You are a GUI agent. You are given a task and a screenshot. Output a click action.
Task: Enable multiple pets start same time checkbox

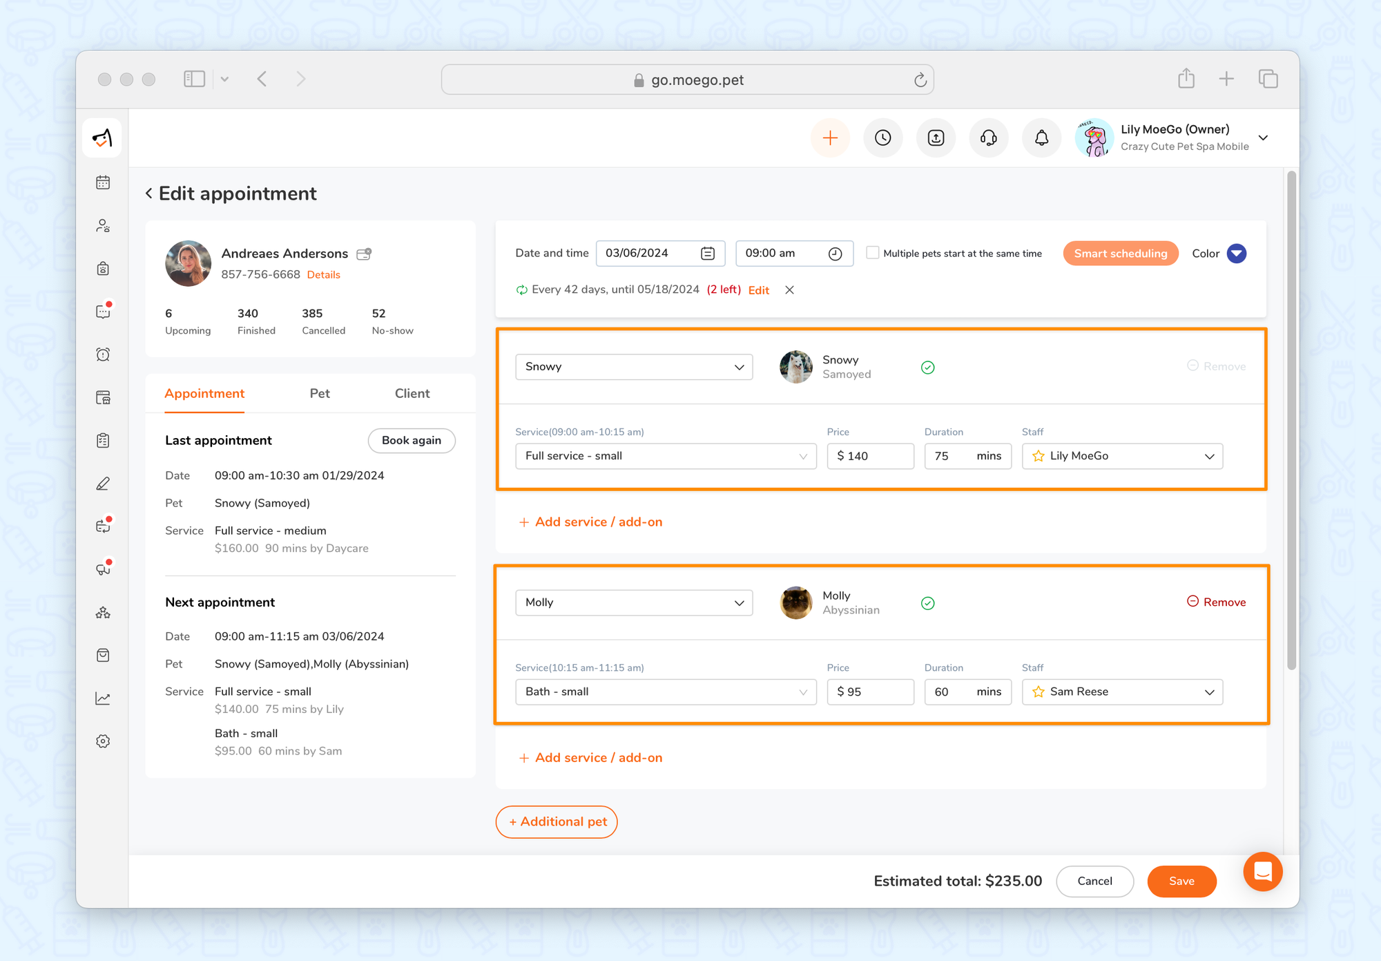pos(873,253)
